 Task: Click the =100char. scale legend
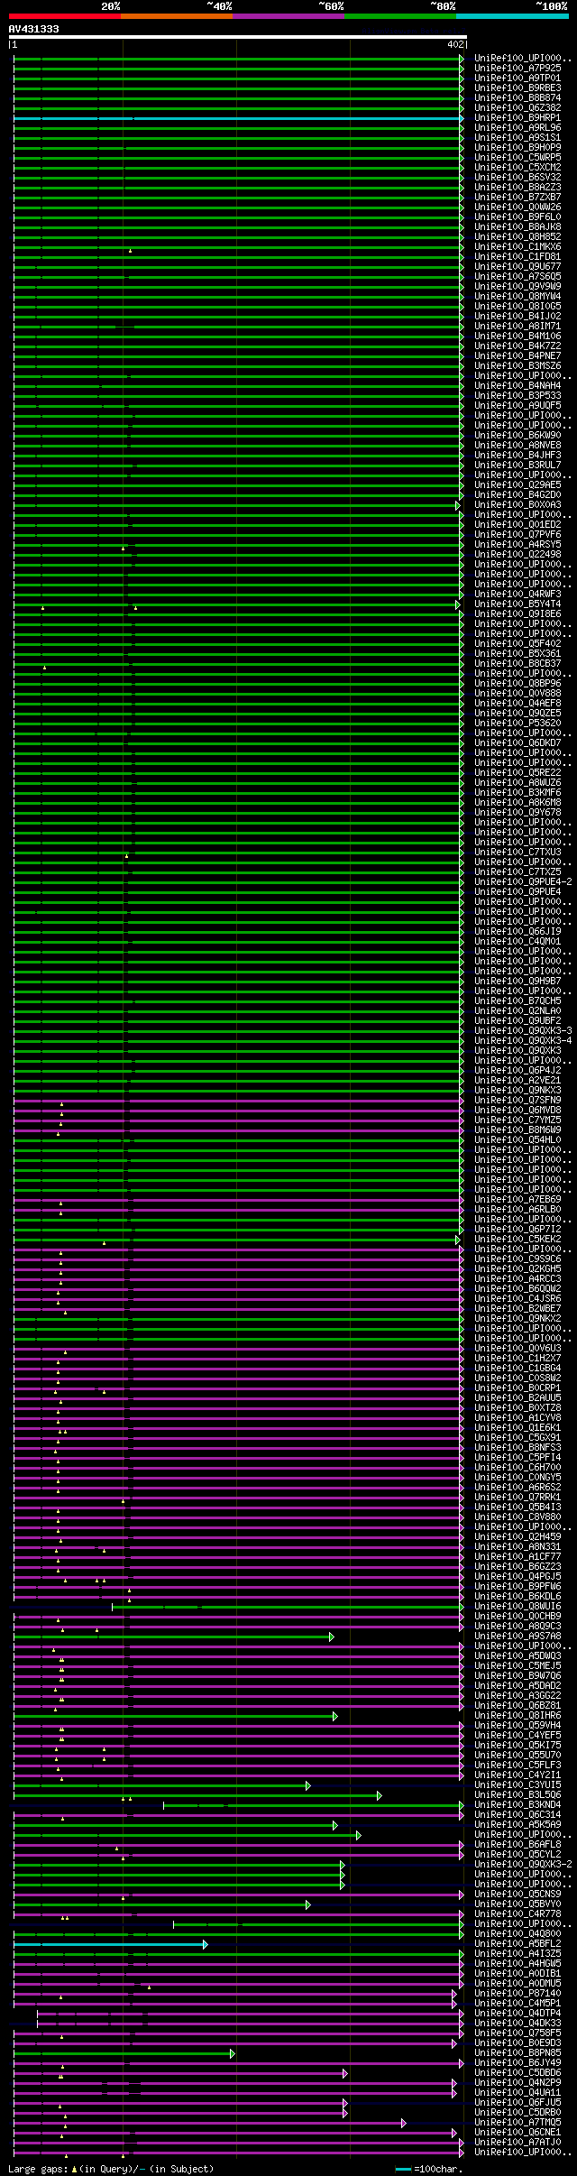click(x=430, y=2168)
